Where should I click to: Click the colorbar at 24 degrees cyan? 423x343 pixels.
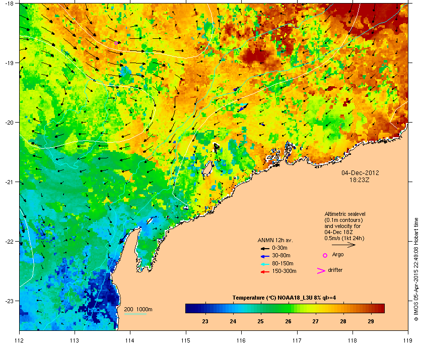point(233,308)
